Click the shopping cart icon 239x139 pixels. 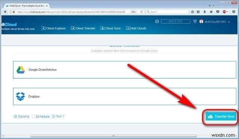coord(195,21)
